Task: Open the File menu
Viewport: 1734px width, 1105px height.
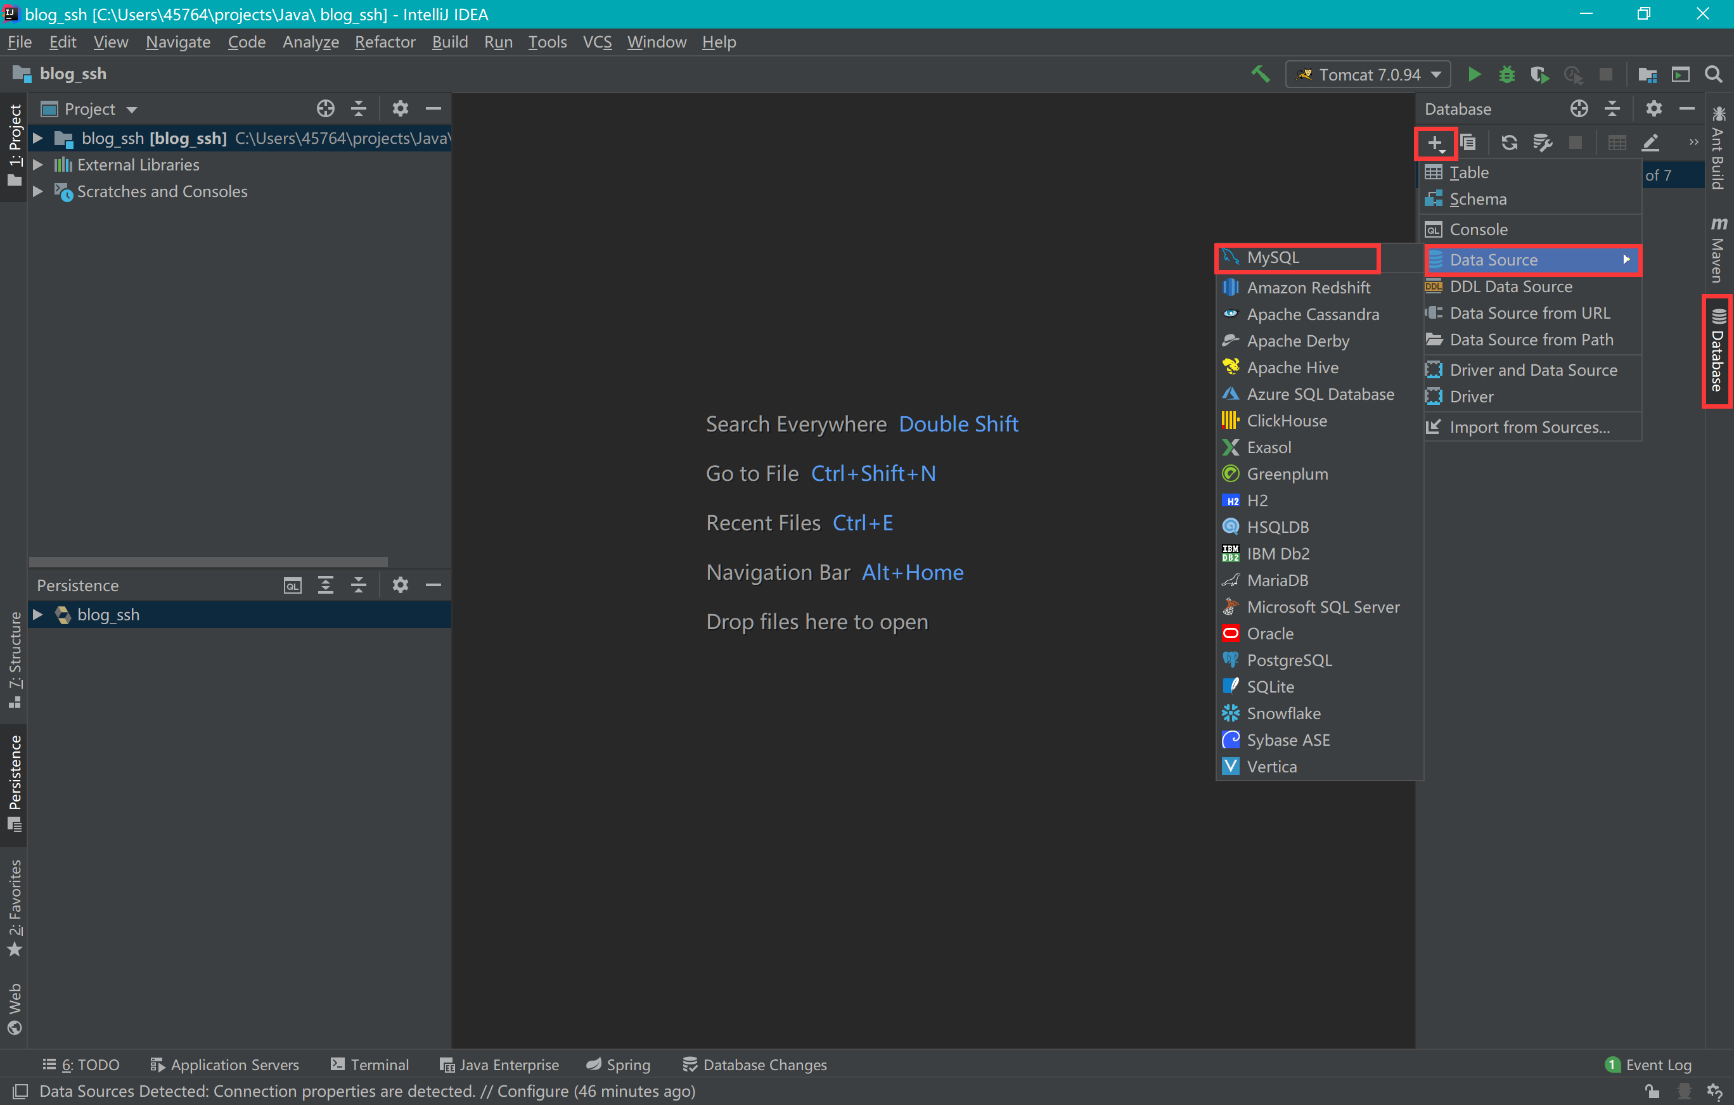Action: 20,42
